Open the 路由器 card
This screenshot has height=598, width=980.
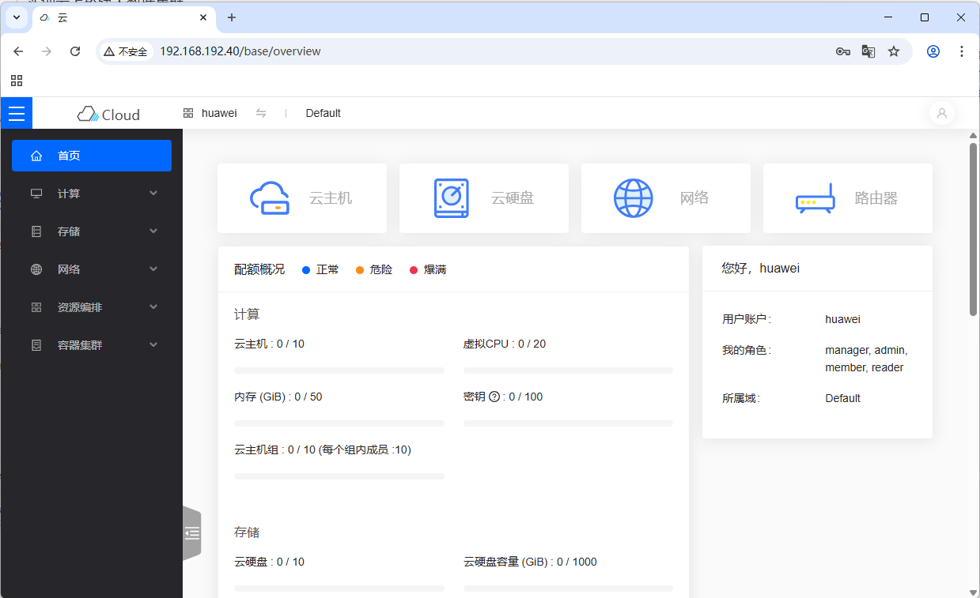(848, 198)
